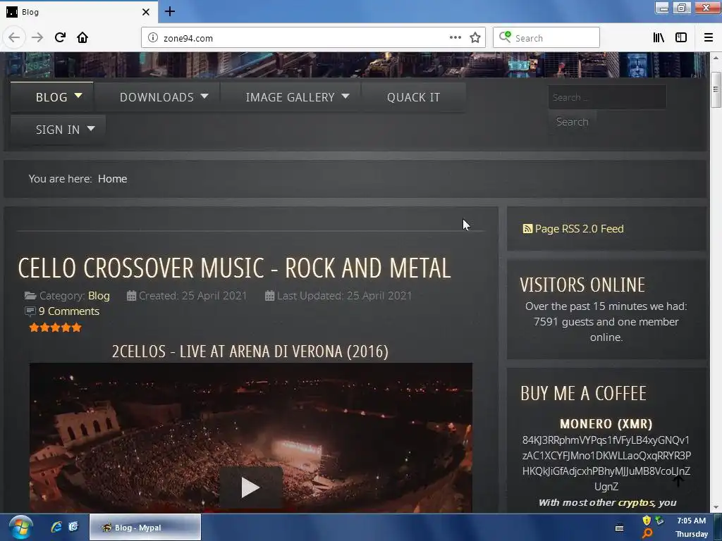This screenshot has height=541, width=722.
Task: Open page actions three-dot menu
Action: [455, 37]
